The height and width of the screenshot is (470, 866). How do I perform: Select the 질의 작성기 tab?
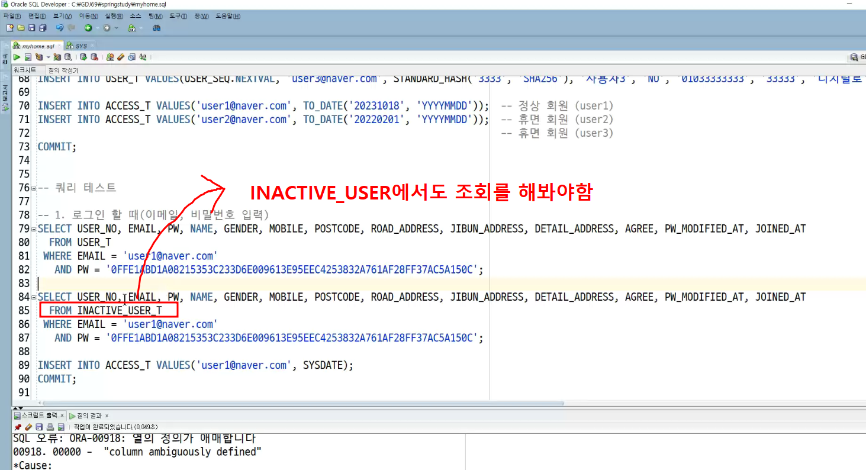point(63,70)
